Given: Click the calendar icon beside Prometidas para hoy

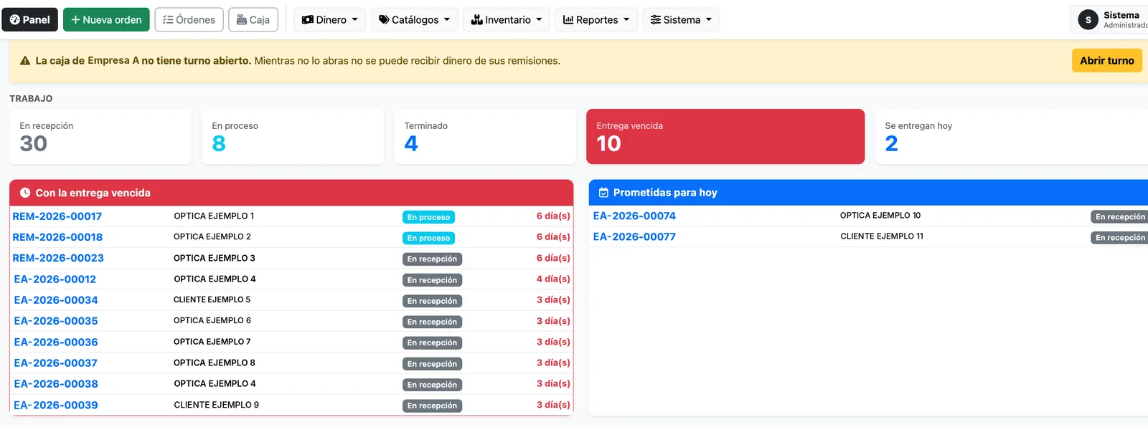Looking at the screenshot, I should tap(603, 193).
